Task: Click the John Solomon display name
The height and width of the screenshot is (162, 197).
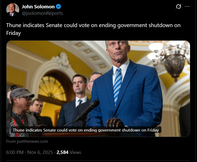Action: 38,7
